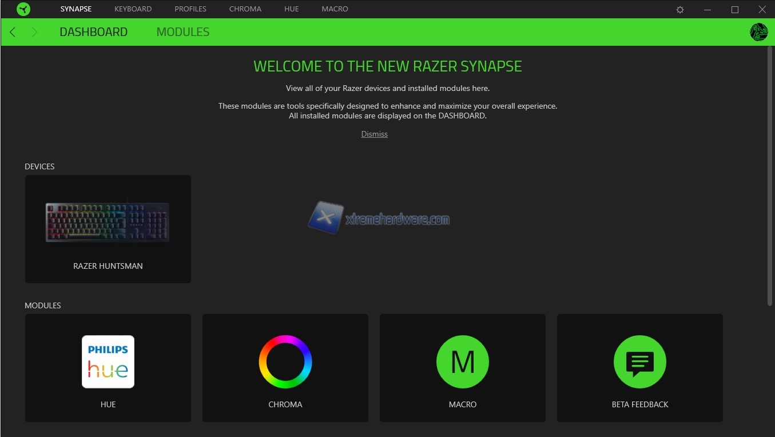Image resolution: width=775 pixels, height=437 pixels.
Task: Open the MODULES subtab
Action: tap(183, 32)
